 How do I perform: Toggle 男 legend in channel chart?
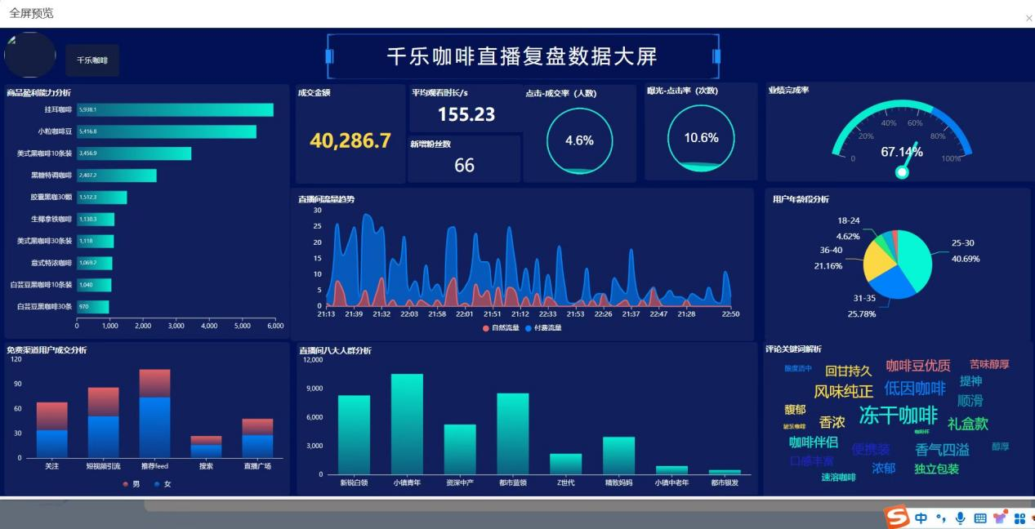pyautogui.click(x=130, y=484)
